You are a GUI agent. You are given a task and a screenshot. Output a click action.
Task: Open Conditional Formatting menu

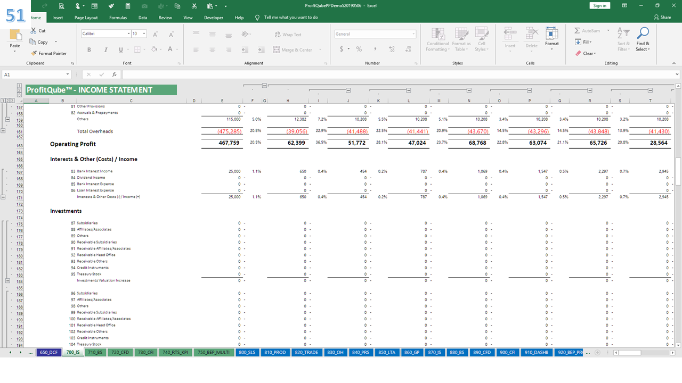[438, 40]
